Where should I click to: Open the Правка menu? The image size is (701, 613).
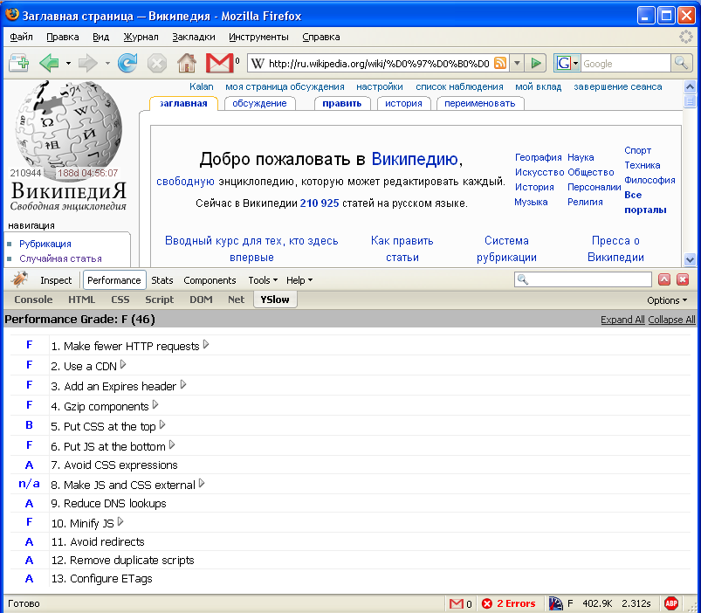click(x=63, y=37)
